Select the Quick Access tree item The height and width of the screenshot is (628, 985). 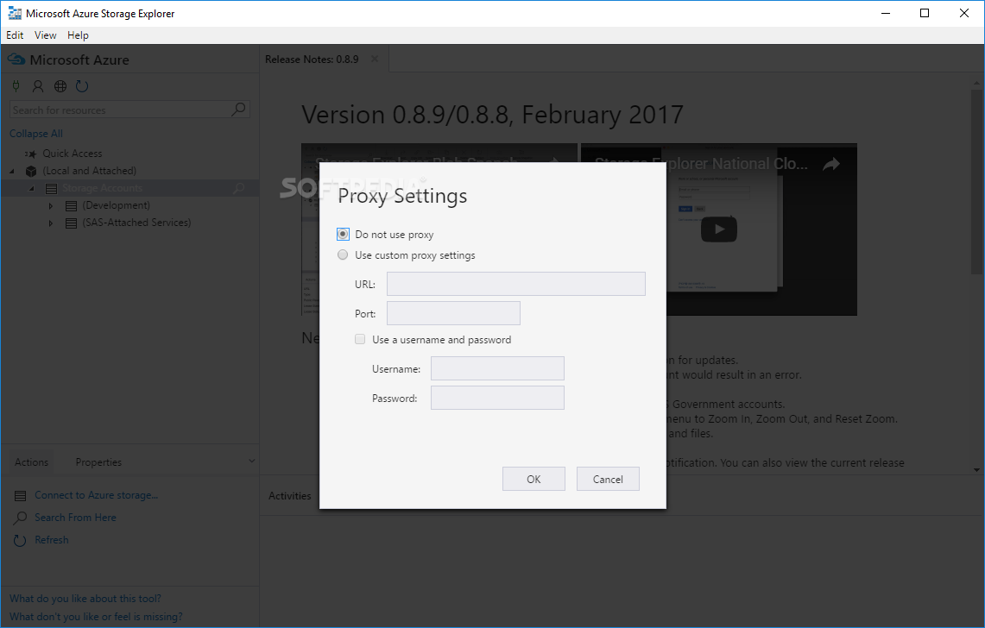coord(73,154)
